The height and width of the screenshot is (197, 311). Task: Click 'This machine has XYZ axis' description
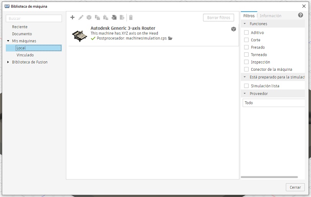click(124, 33)
